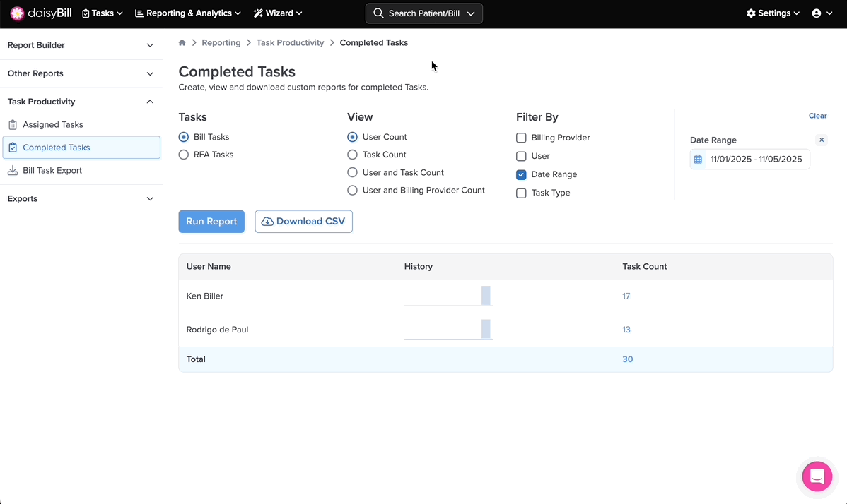Remove the Date Range filter with X
Image resolution: width=847 pixels, height=504 pixels.
point(822,140)
